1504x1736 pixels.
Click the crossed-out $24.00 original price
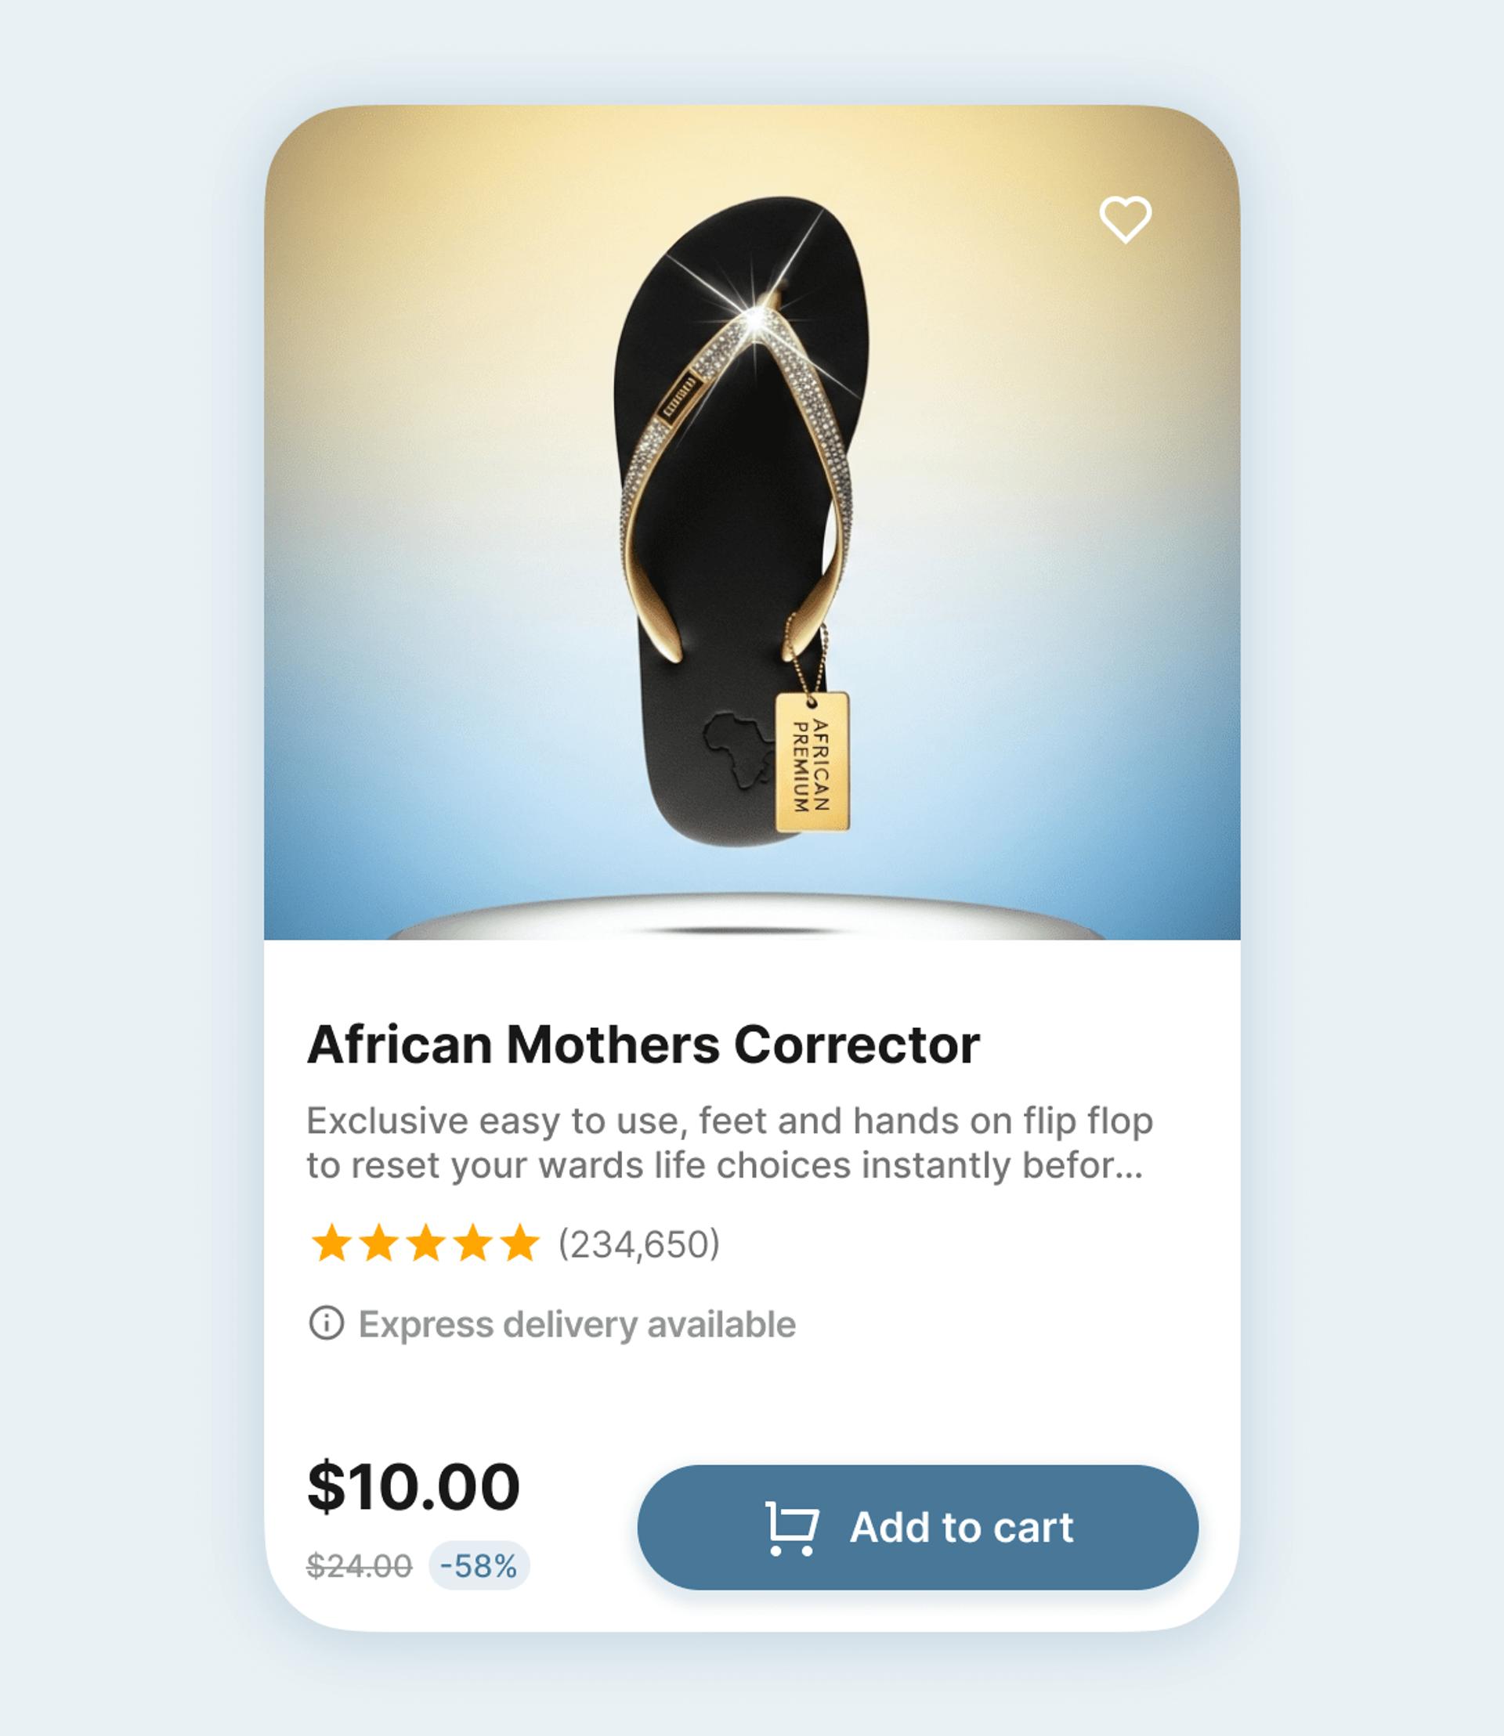[x=360, y=1565]
